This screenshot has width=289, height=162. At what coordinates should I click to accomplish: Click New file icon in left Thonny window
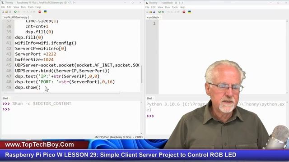pyautogui.click(x=3, y=12)
